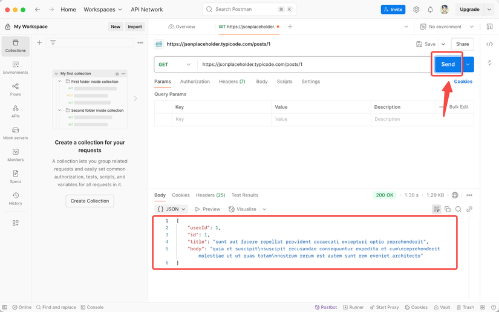Open the notifications bell
Viewport: 499px width, 312px height.
pos(430,10)
